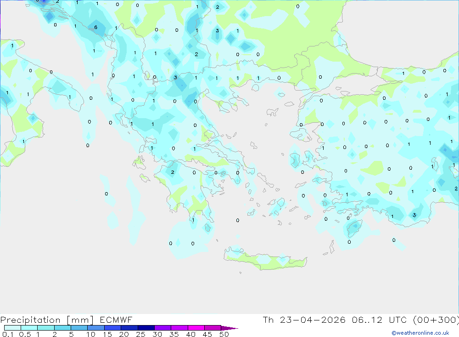Image resolution: width=459 pixels, height=337 pixels.
Task: Click the 10–15 mm blue legend swatch
Action: click(96, 328)
